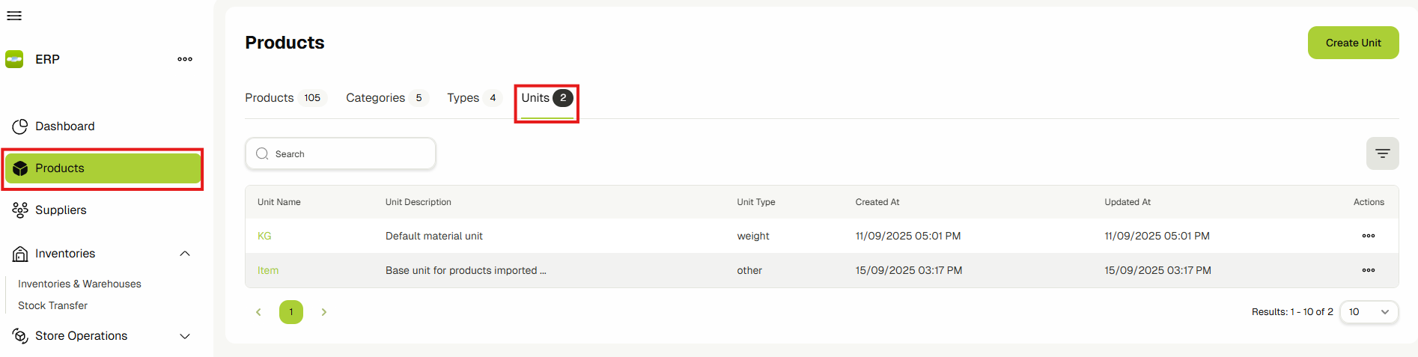This screenshot has width=1418, height=357.
Task: Collapse the Inventories section
Action: [x=185, y=254]
